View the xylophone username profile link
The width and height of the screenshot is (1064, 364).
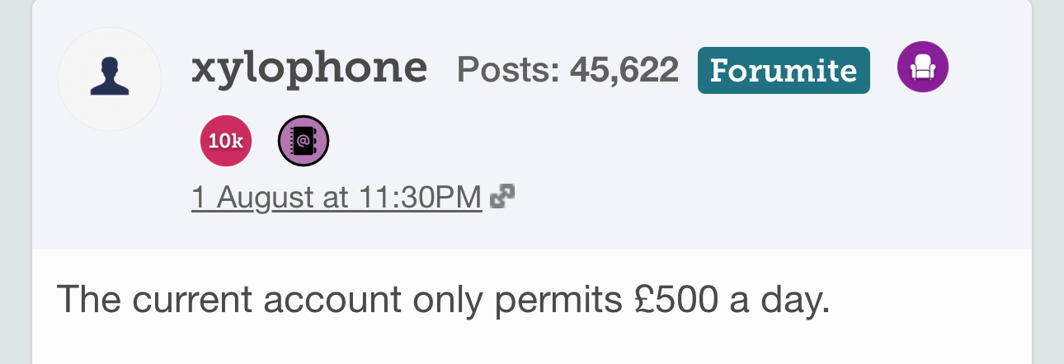(x=309, y=69)
